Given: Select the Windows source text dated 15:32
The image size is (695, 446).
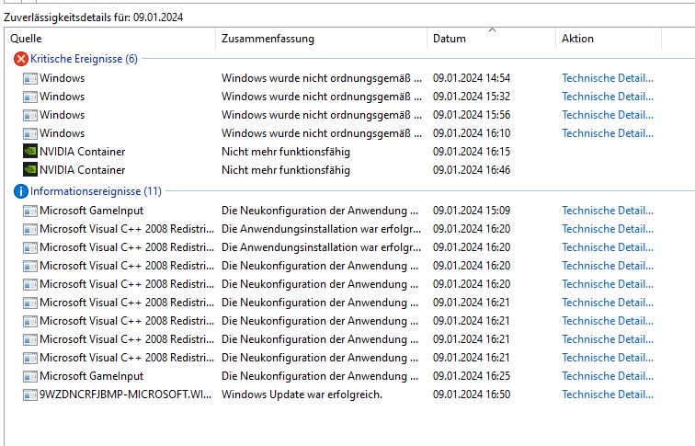Looking at the screenshot, I should (x=63, y=97).
